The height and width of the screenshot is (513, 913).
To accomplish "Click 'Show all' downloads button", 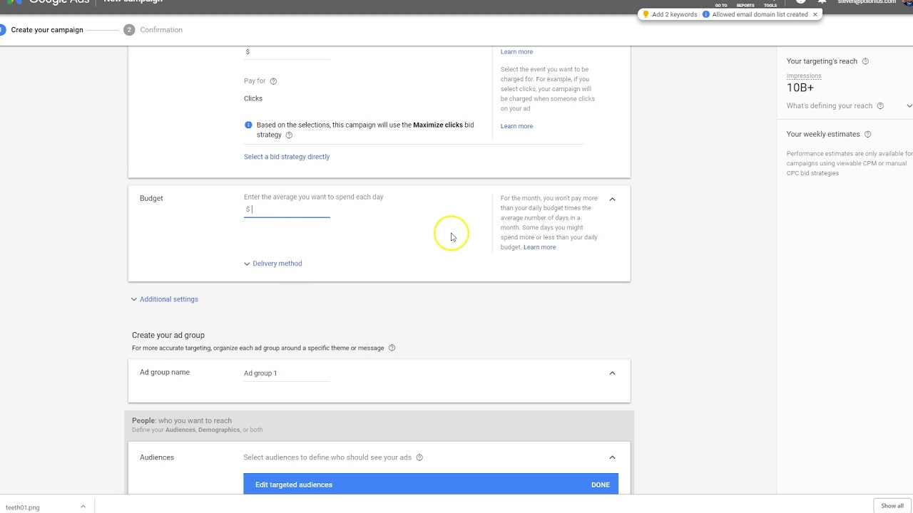I will [x=892, y=506].
